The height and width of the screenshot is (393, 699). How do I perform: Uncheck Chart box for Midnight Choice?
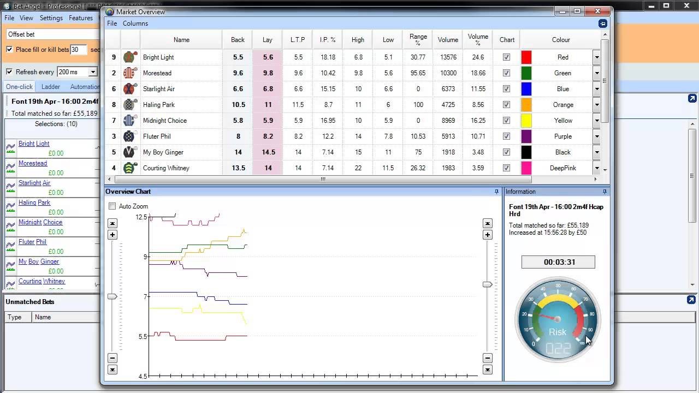506,120
